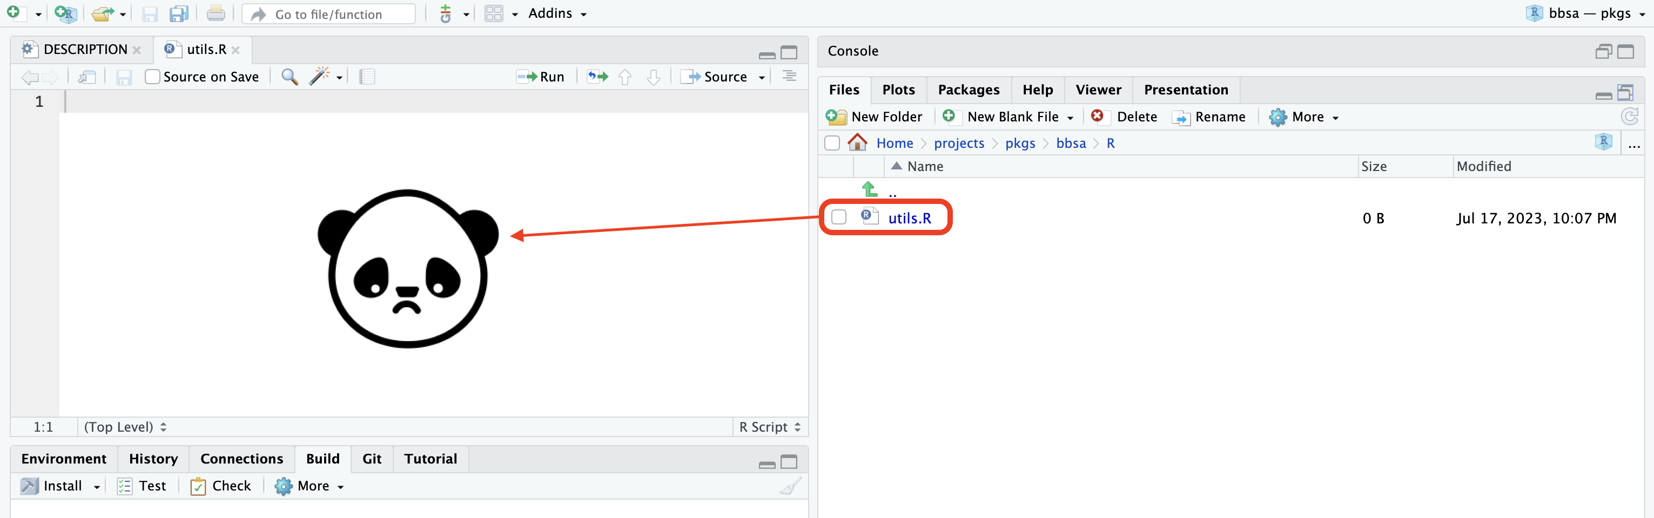Expand the Addins dropdown menu
The image size is (1654, 518).
click(x=557, y=13)
